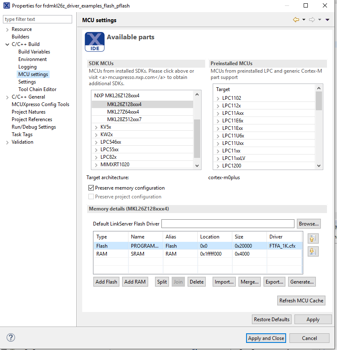Click Add RAM button
337x350 pixels.
tap(135, 282)
